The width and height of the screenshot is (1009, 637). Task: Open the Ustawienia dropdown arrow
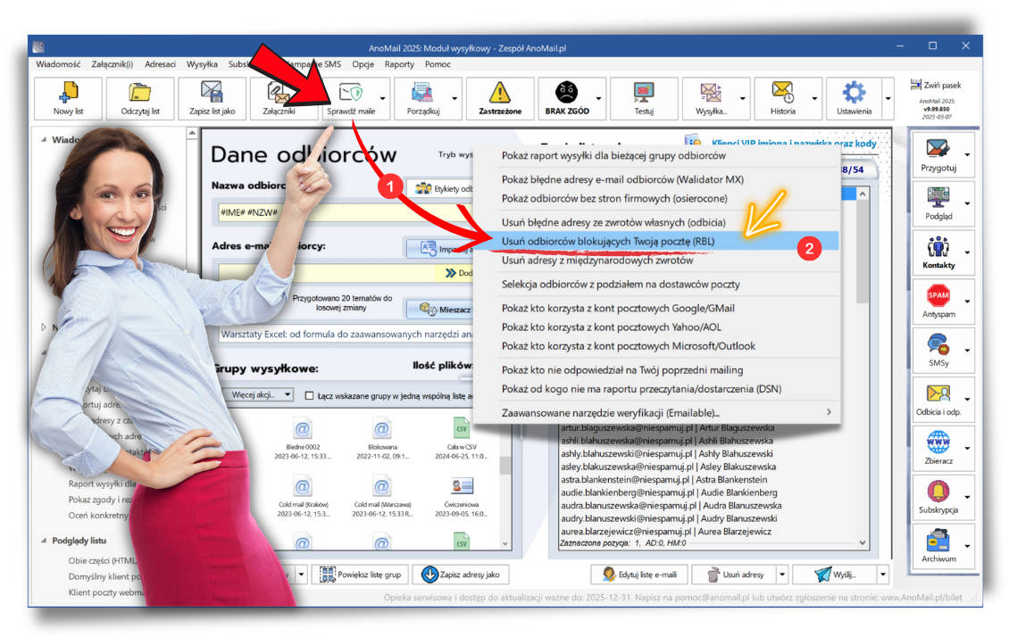click(x=888, y=98)
